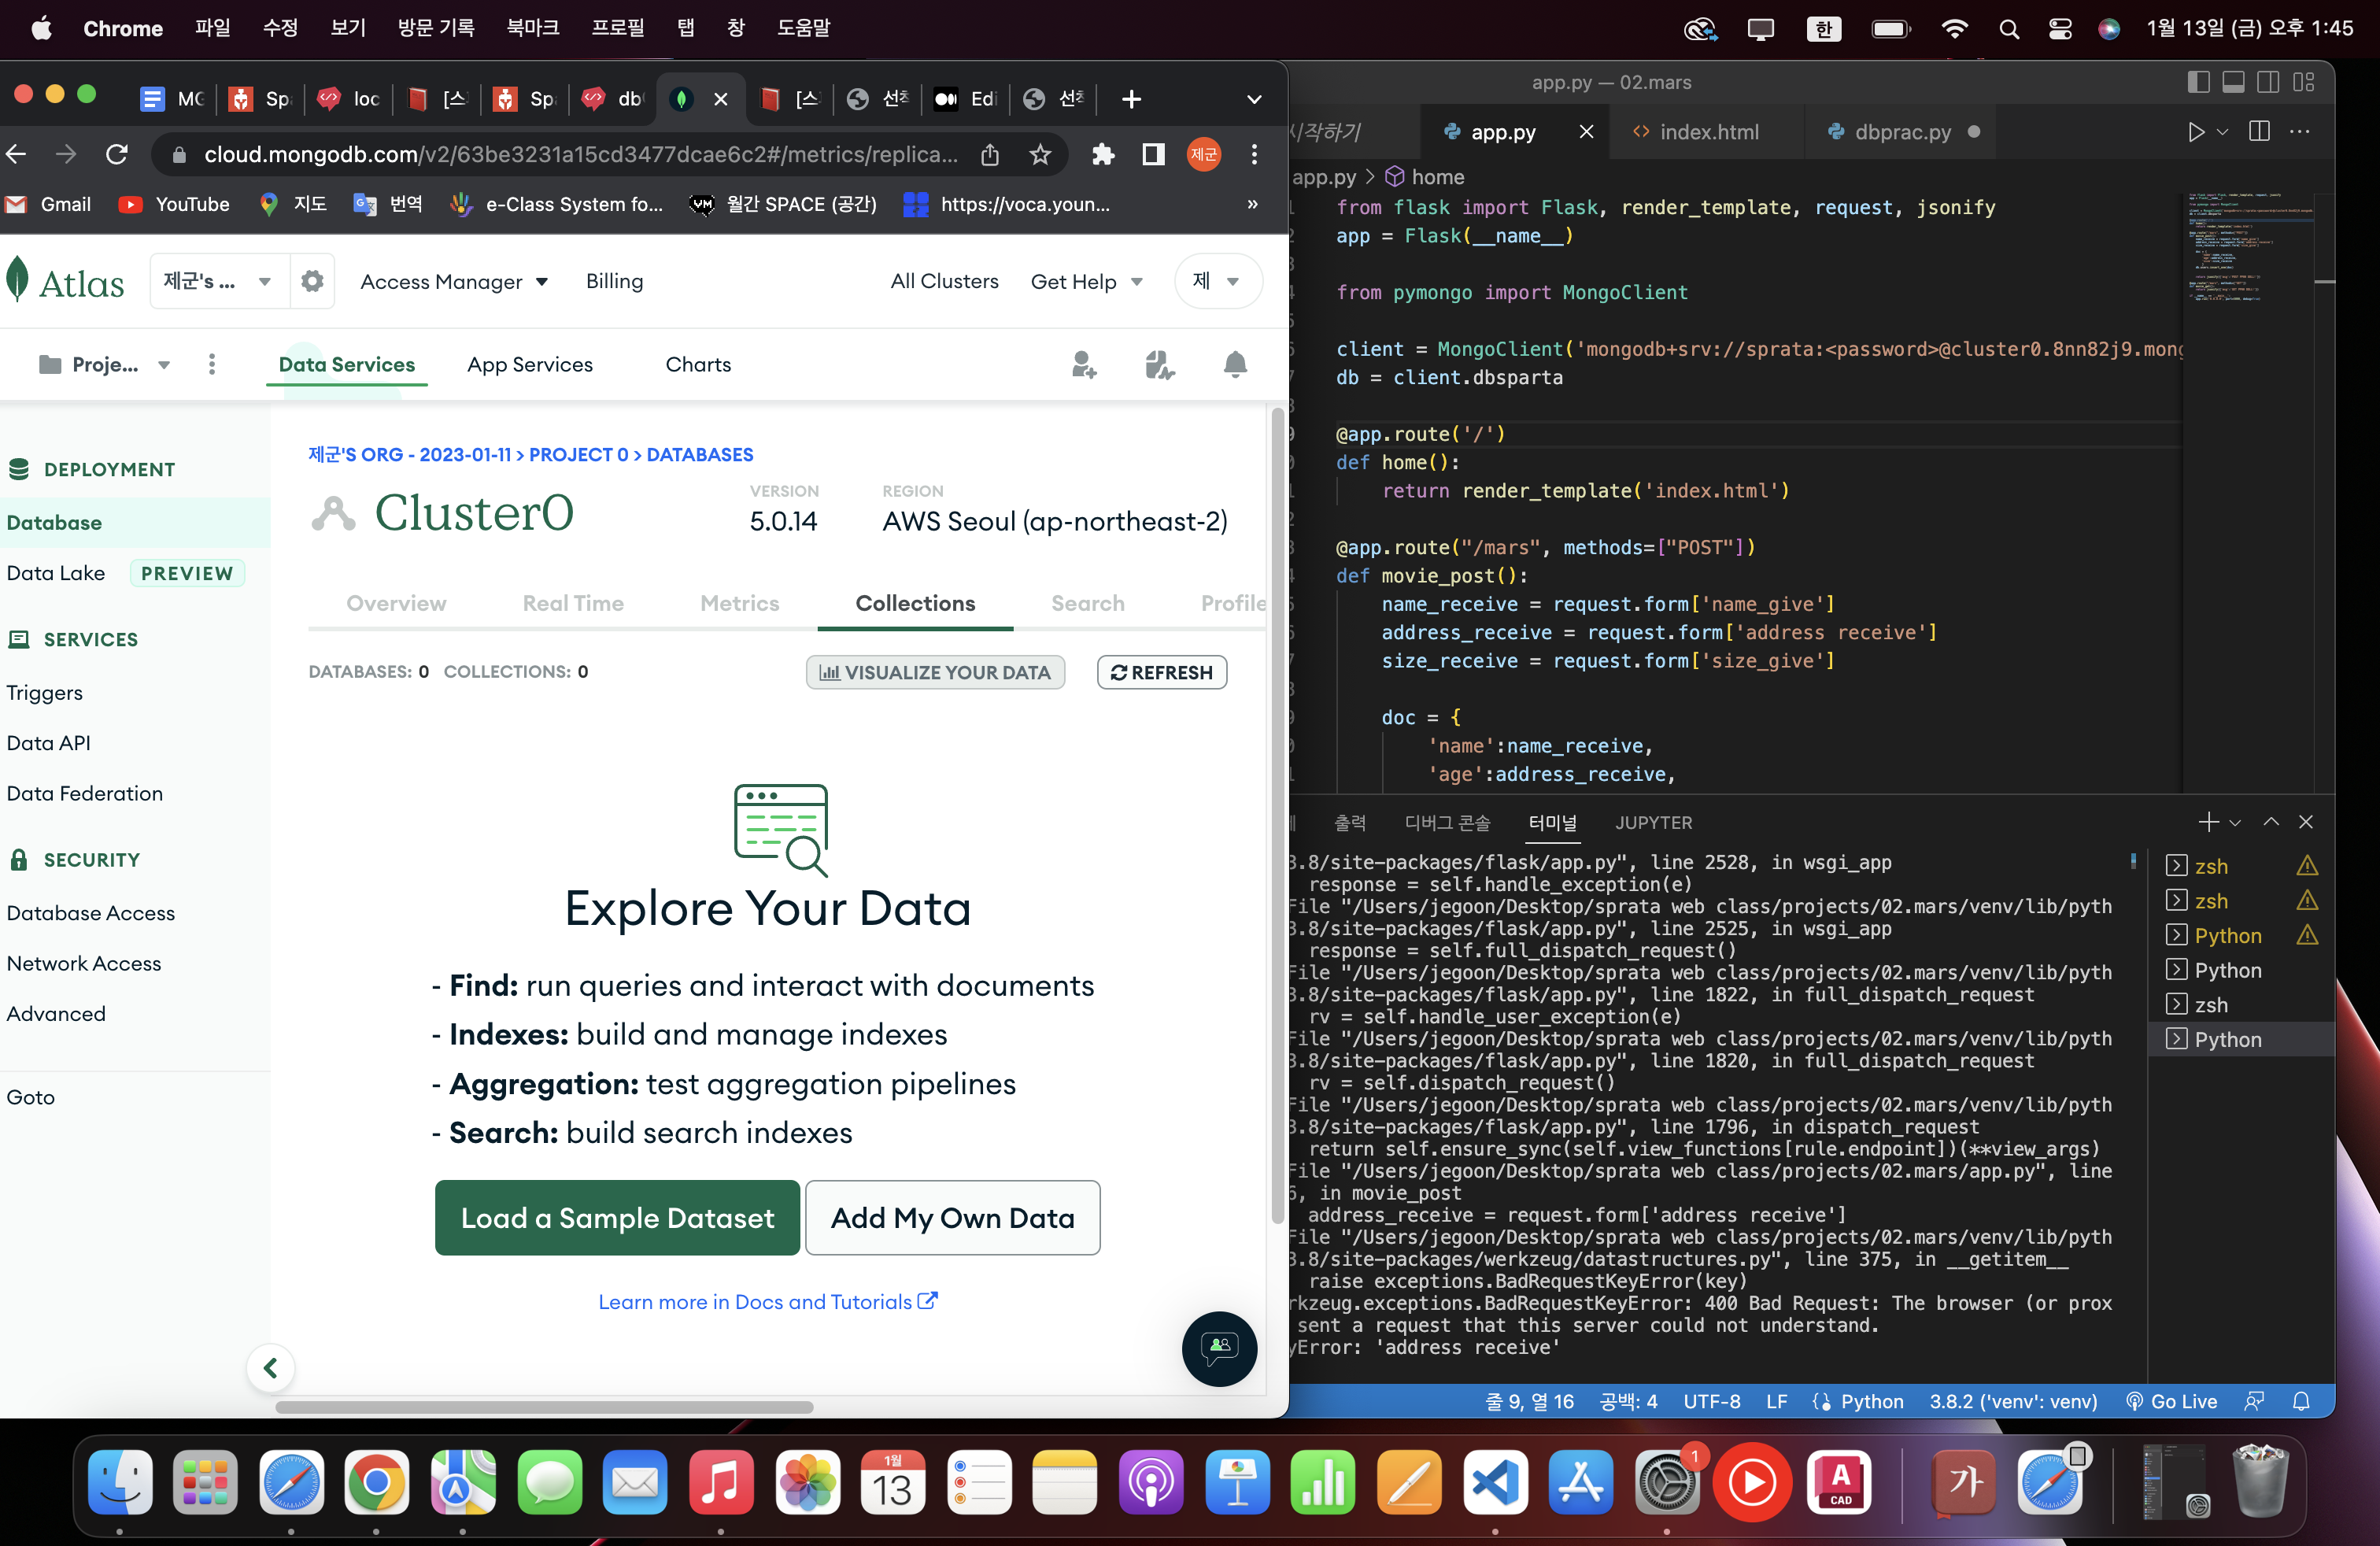The height and width of the screenshot is (1546, 2380).
Task: Open Visual Studio Code from the Dock
Action: click(x=1495, y=1482)
